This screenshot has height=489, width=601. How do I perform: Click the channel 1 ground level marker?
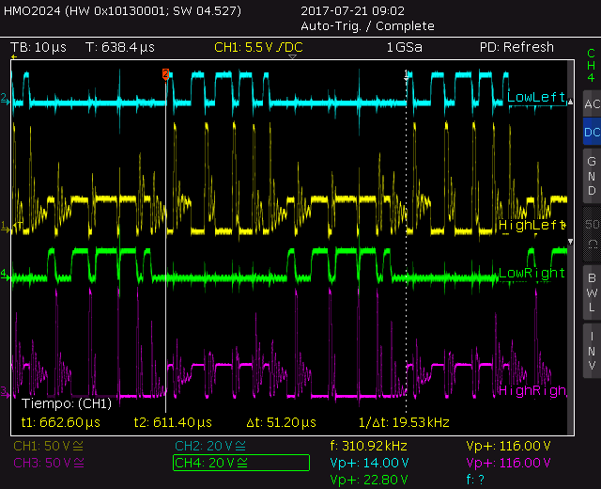point(5,227)
